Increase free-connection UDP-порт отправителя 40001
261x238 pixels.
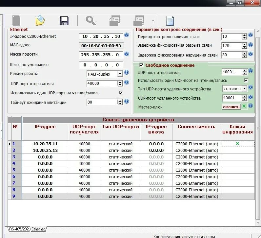(245, 71)
